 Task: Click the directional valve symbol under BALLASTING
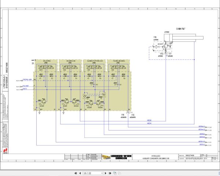[x=46, y=67]
